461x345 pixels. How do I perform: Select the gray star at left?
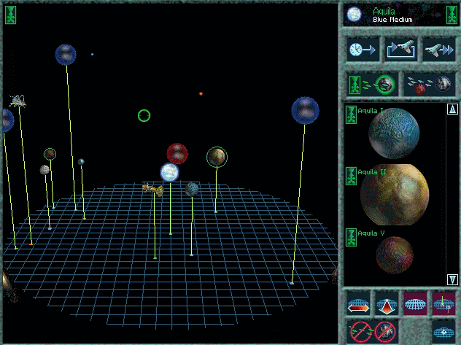coord(44,170)
